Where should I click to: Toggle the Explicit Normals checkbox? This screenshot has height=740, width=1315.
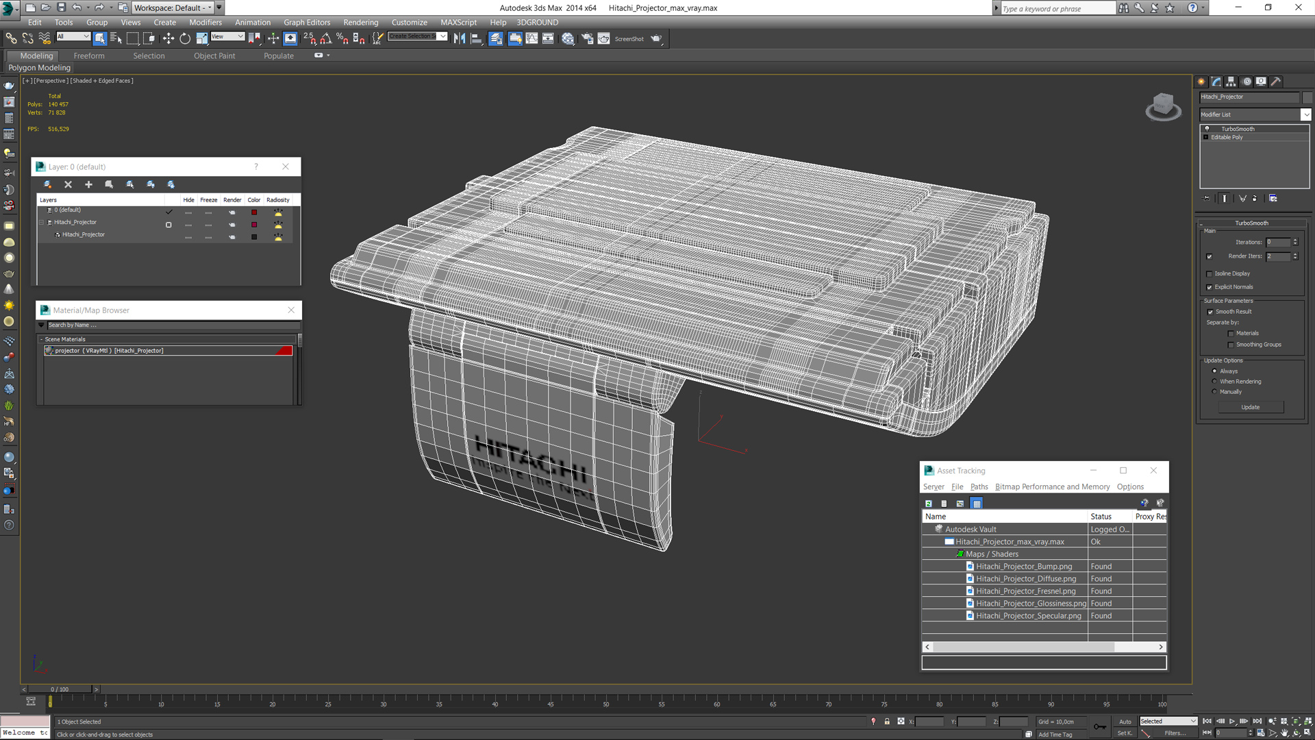(1210, 287)
